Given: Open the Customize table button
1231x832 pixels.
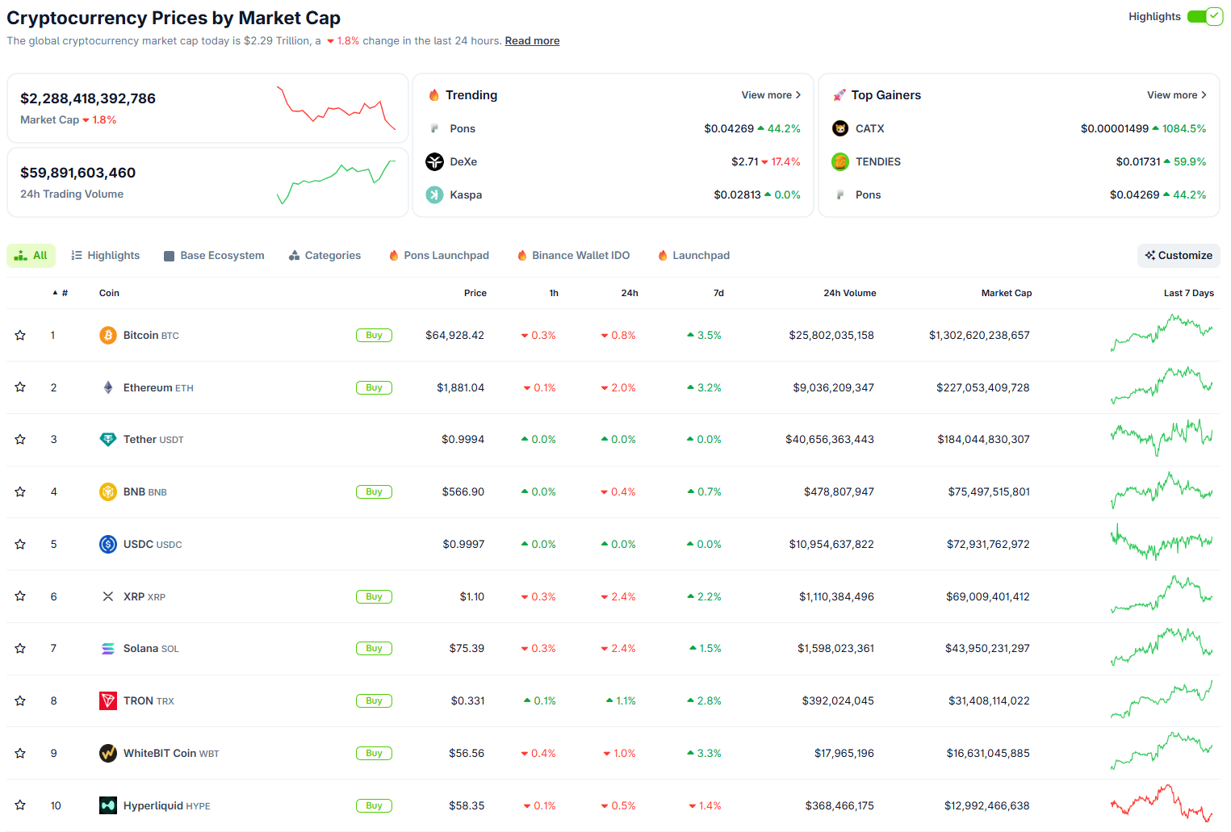Looking at the screenshot, I should point(1179,256).
